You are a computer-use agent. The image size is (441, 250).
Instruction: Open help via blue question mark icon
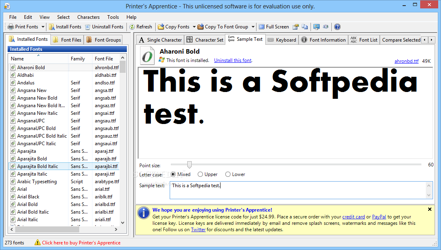[x=337, y=27]
